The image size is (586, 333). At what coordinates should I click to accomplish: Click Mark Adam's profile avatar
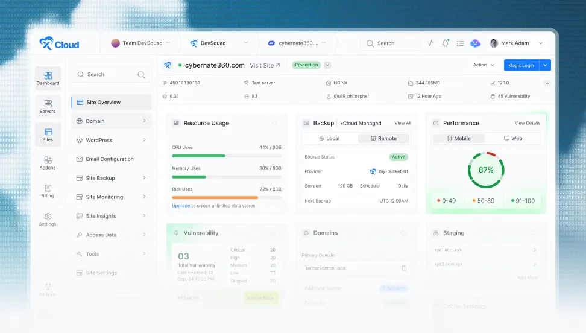click(x=494, y=43)
